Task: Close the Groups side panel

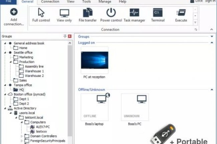Action: [x=69, y=36]
